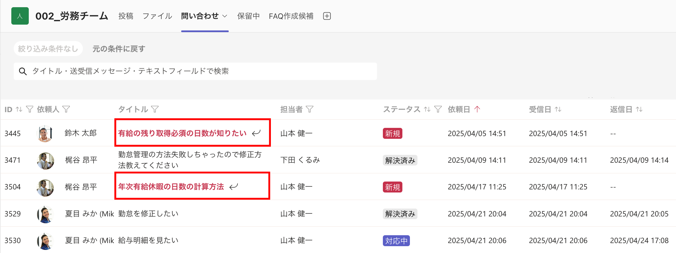This screenshot has width=676, height=253.
Task: Sort by 返信日 column arrows
Action: (639, 109)
